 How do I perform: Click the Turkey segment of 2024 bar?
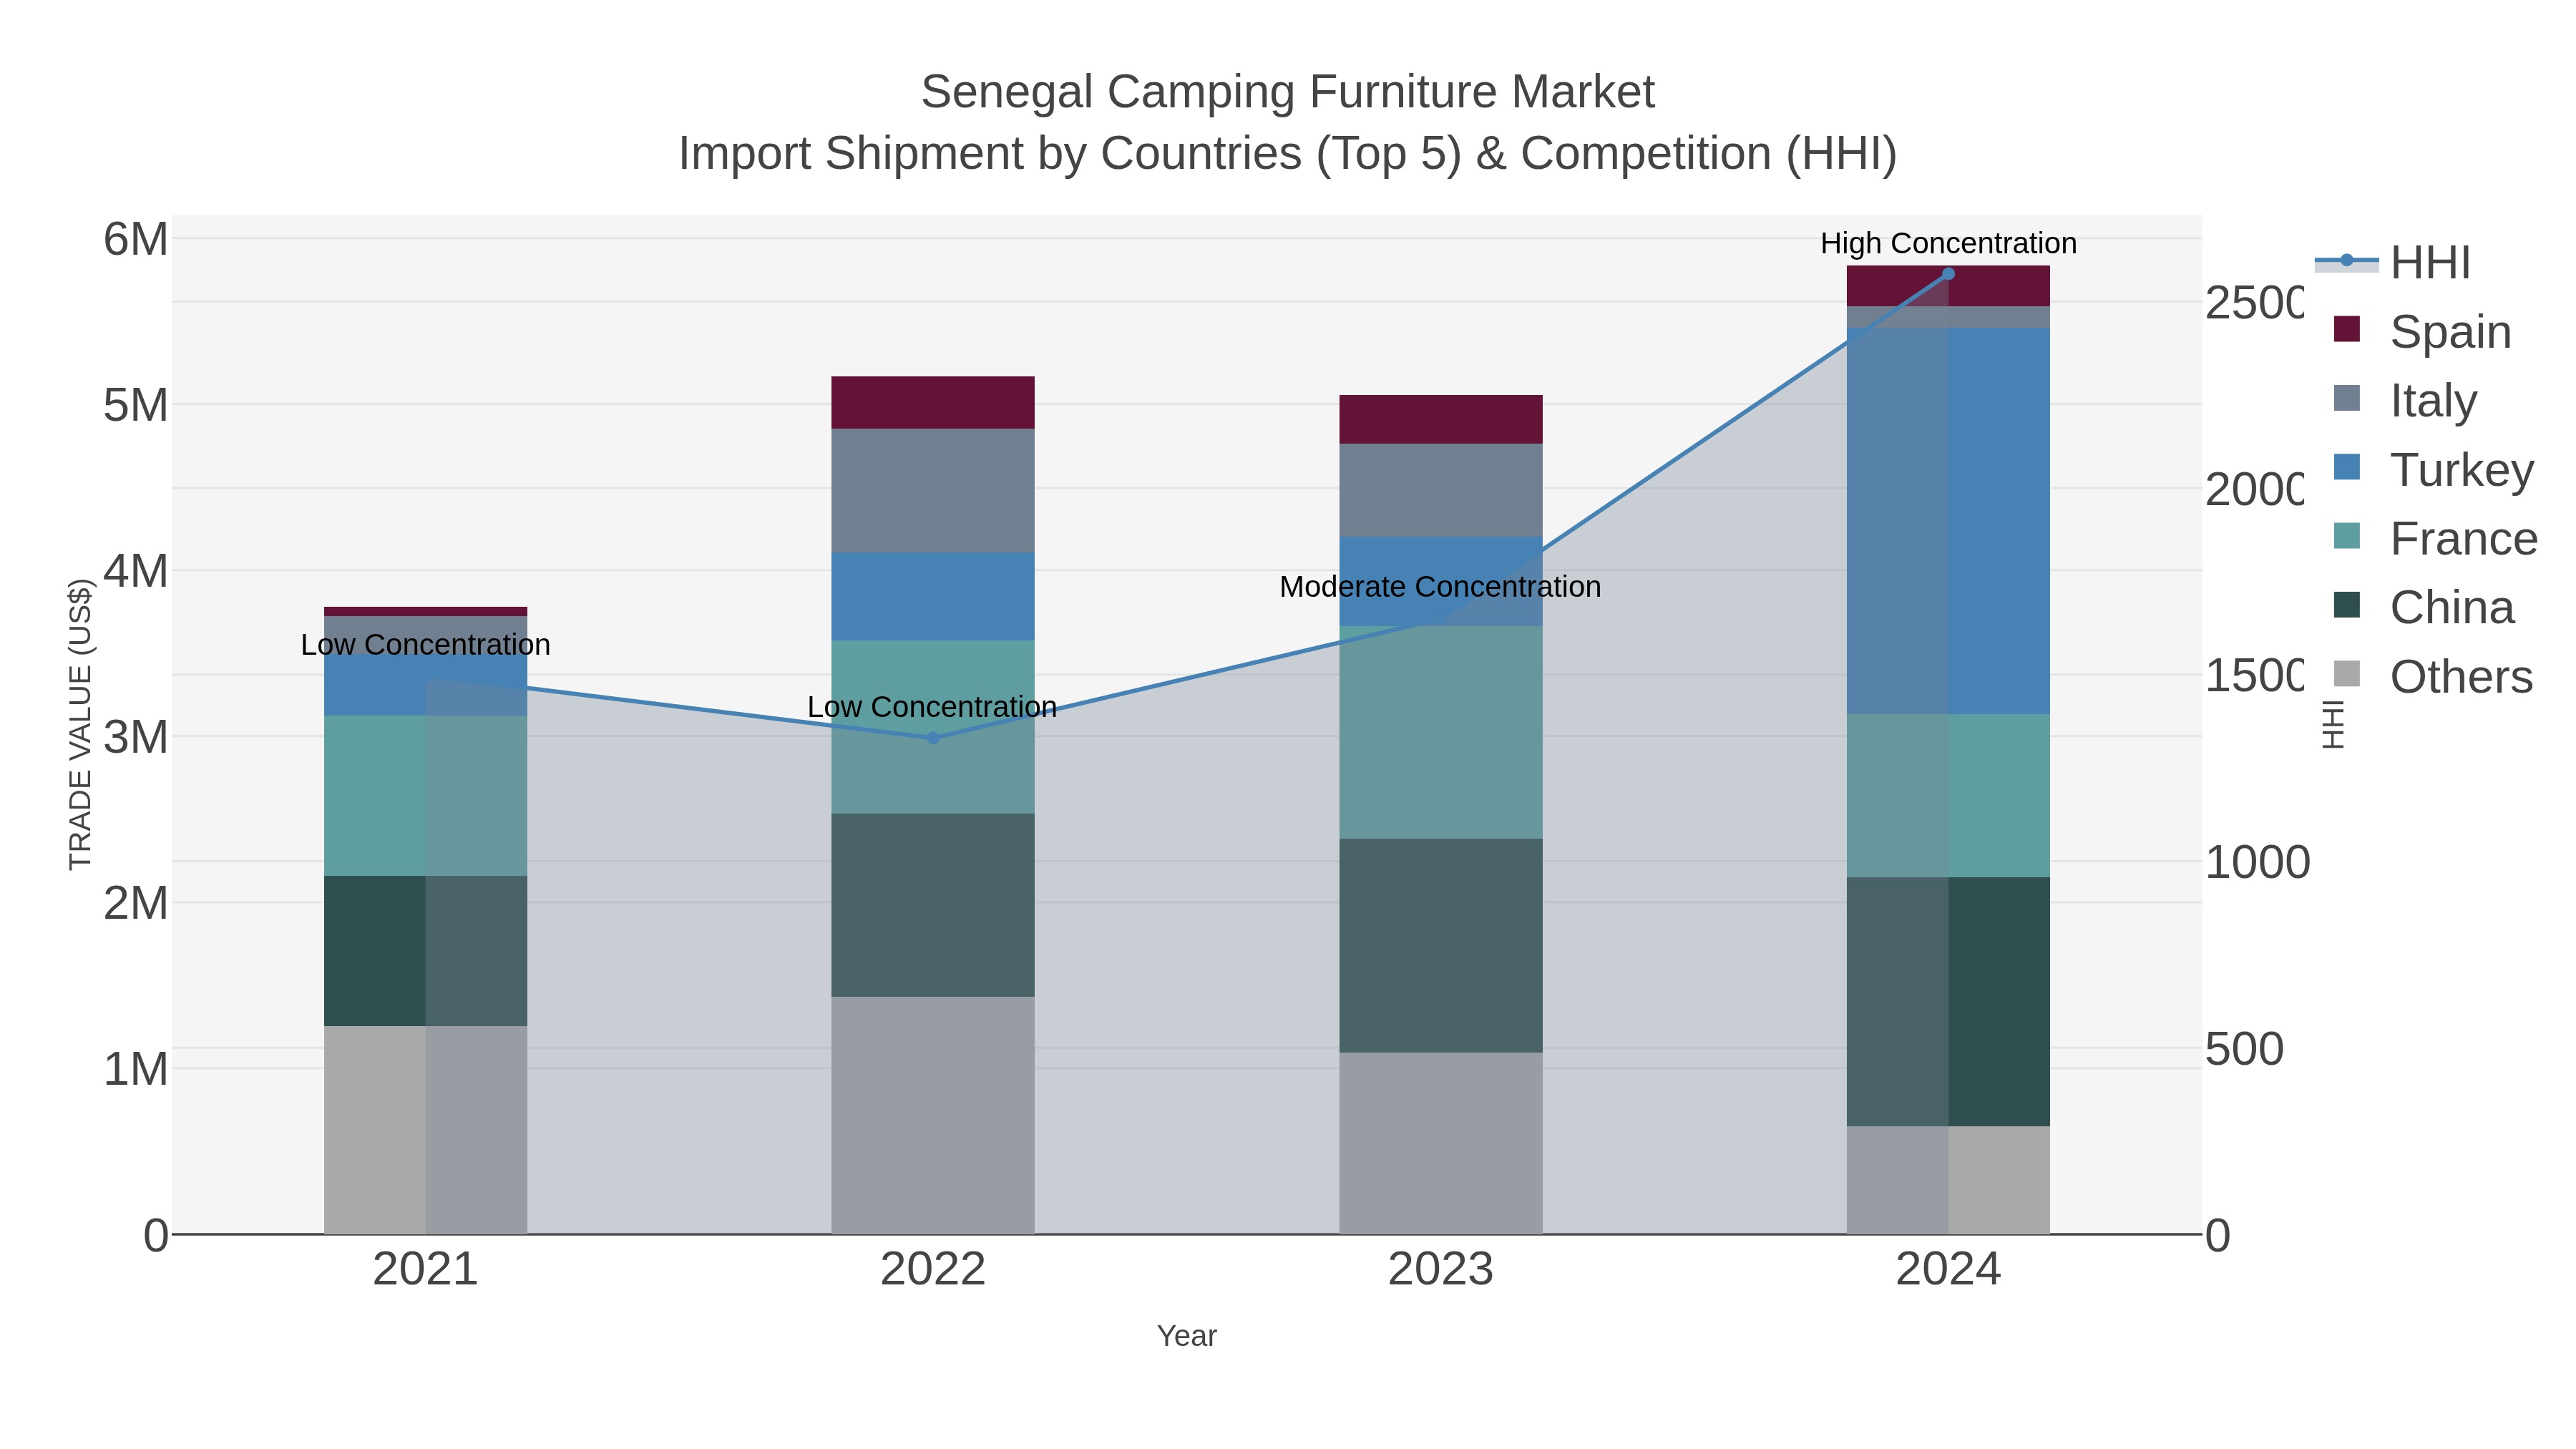(1948, 521)
